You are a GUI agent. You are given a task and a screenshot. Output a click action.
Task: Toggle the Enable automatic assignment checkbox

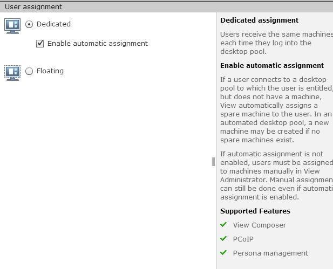coord(40,44)
